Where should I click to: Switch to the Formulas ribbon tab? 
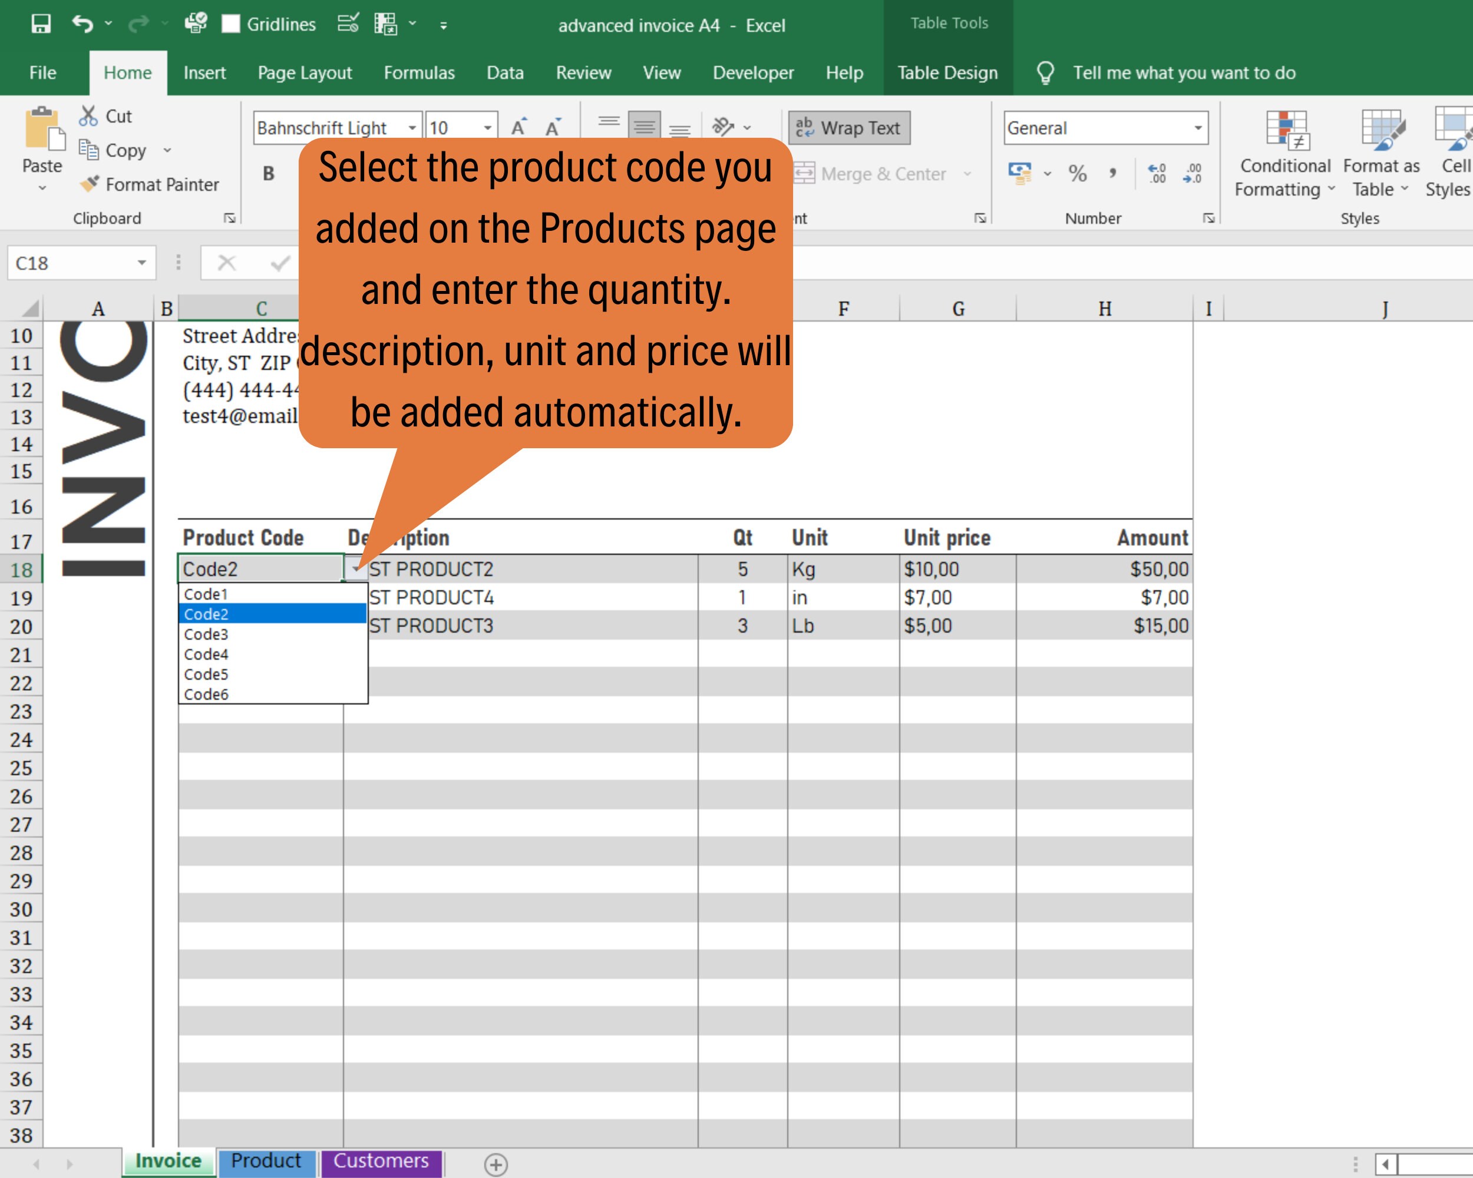point(420,72)
